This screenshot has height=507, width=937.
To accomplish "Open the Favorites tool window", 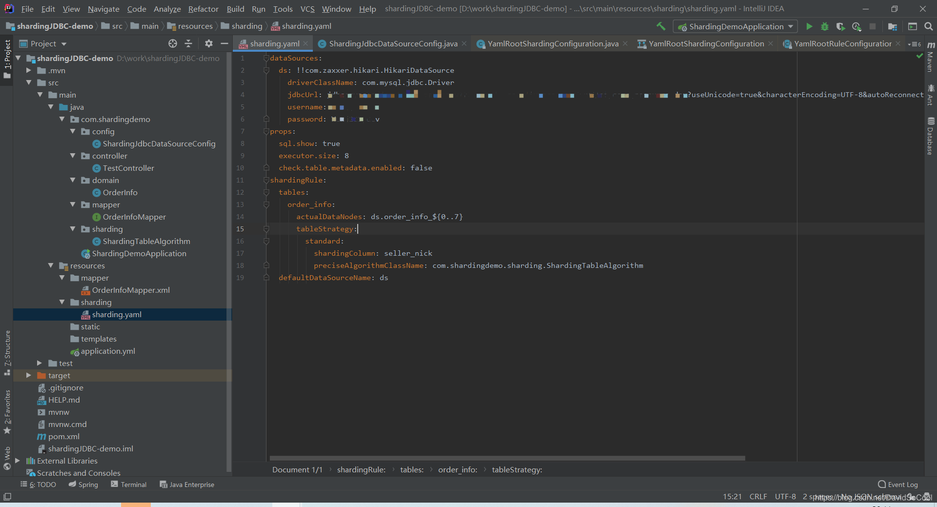I will [7, 411].
